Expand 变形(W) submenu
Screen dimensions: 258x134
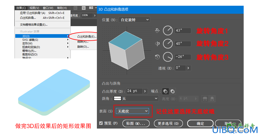(x=42, y=44)
